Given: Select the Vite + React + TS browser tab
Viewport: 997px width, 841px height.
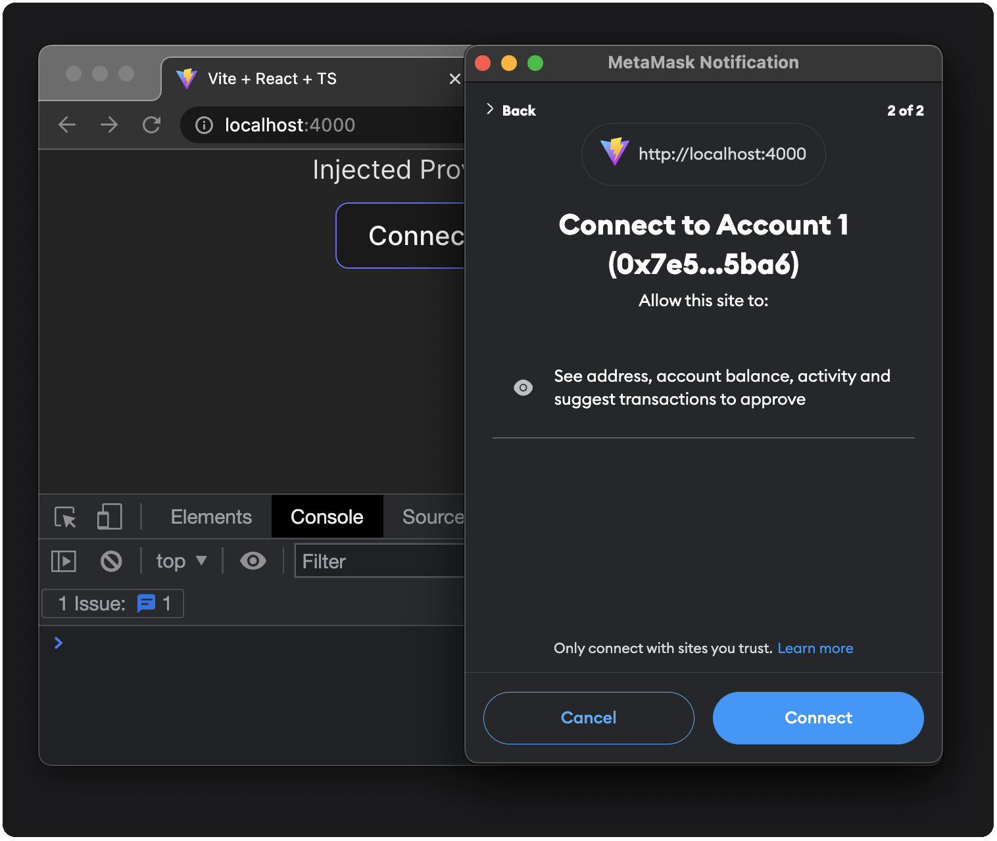Looking at the screenshot, I should (313, 79).
